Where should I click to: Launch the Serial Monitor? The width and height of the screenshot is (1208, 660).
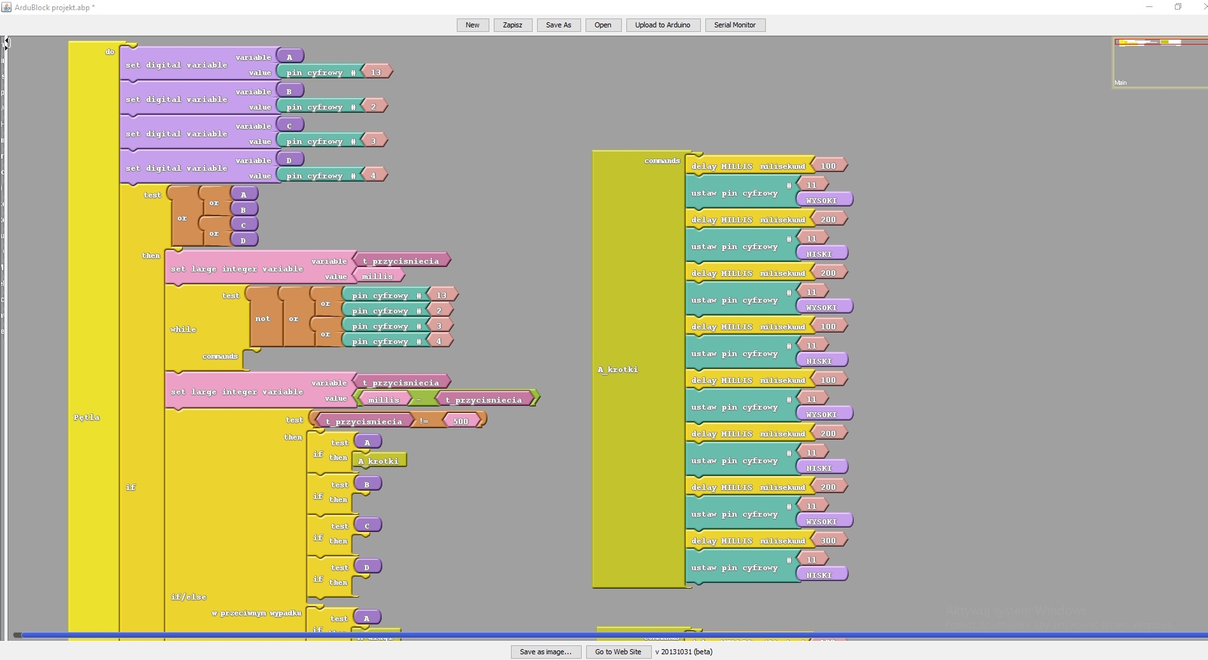coord(735,25)
